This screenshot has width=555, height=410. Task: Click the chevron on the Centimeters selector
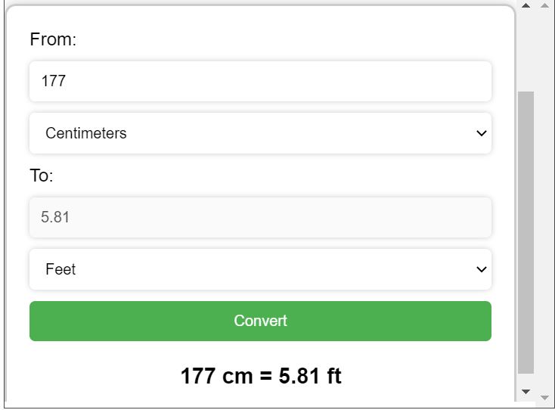482,134
